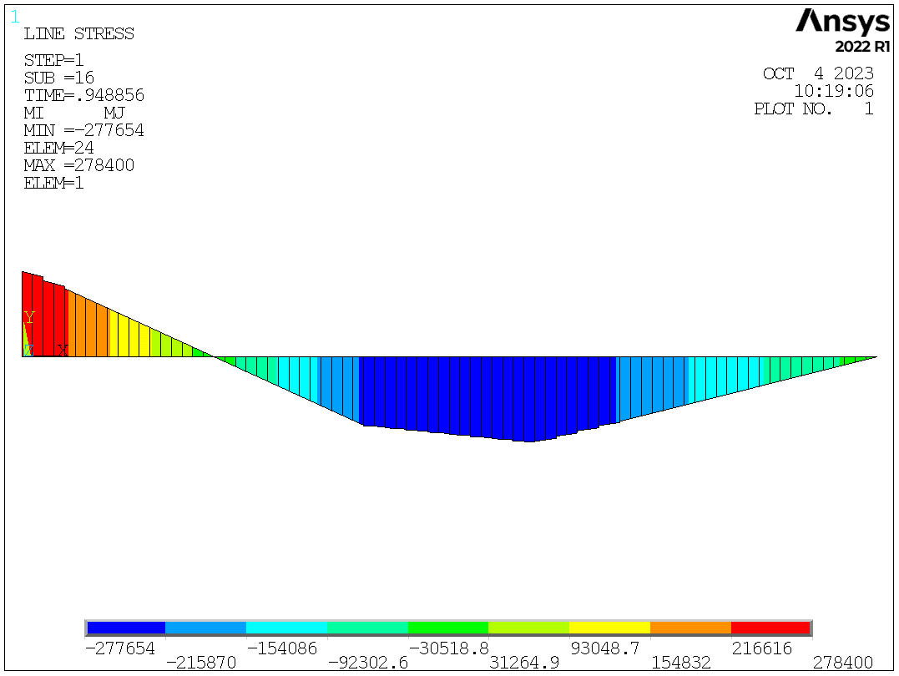This screenshot has width=899, height=676.
Task: Click the bright green legend color band
Action: (448, 628)
